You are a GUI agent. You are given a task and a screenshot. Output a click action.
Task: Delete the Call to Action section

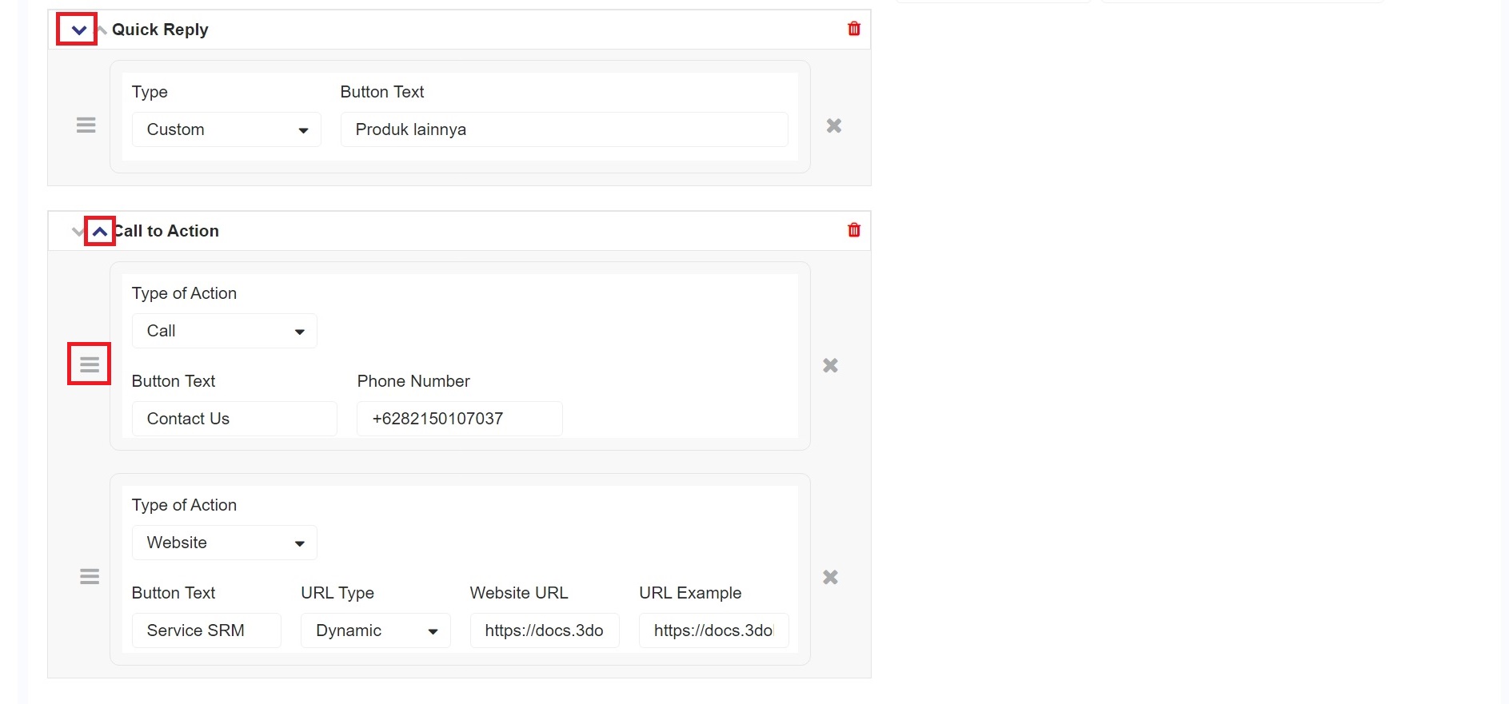tap(854, 230)
